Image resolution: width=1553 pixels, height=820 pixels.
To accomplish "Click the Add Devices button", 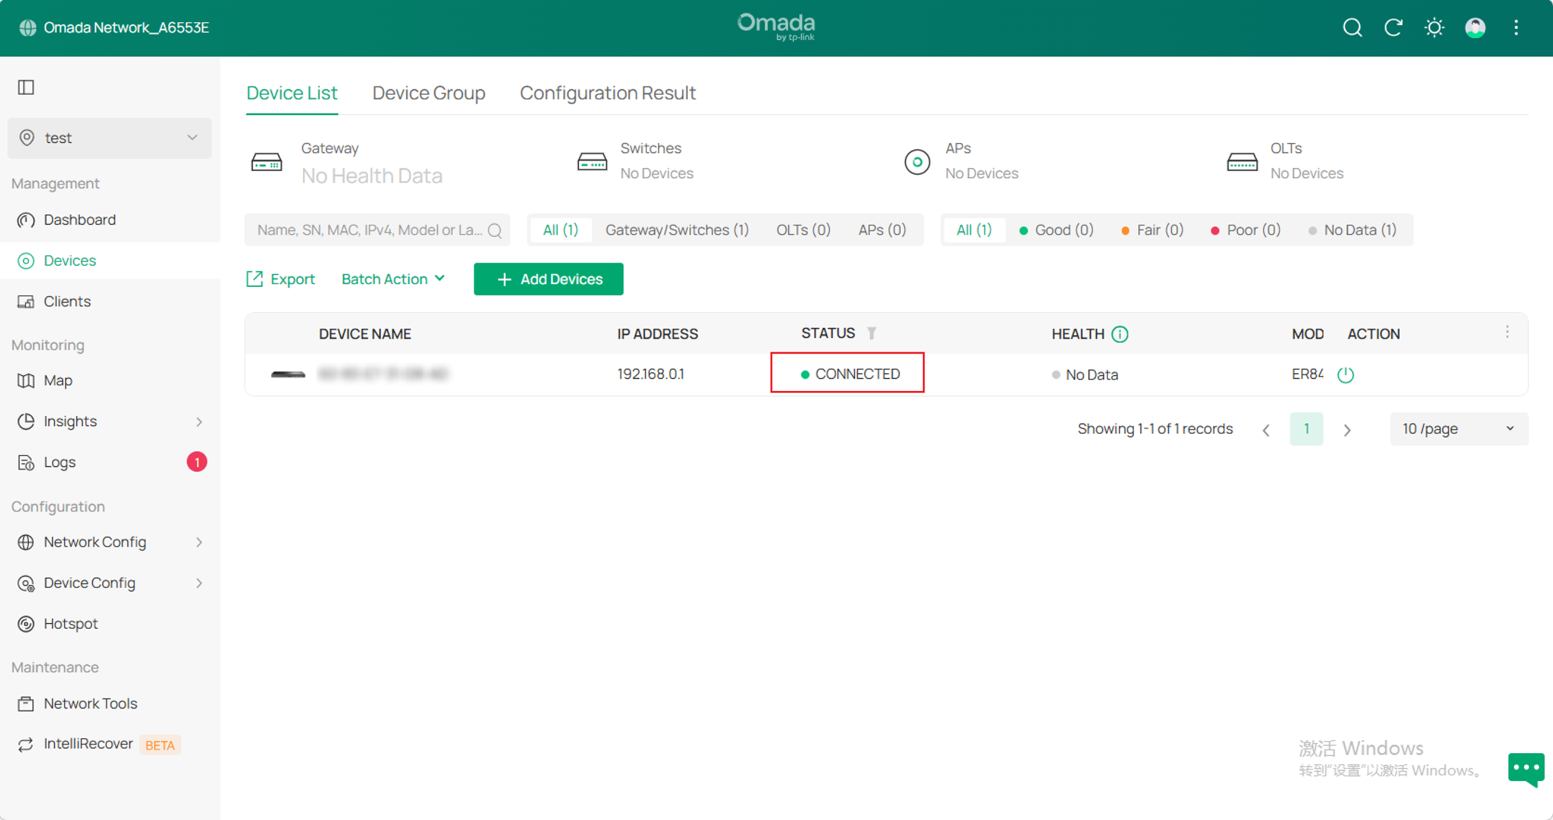I will (x=548, y=279).
